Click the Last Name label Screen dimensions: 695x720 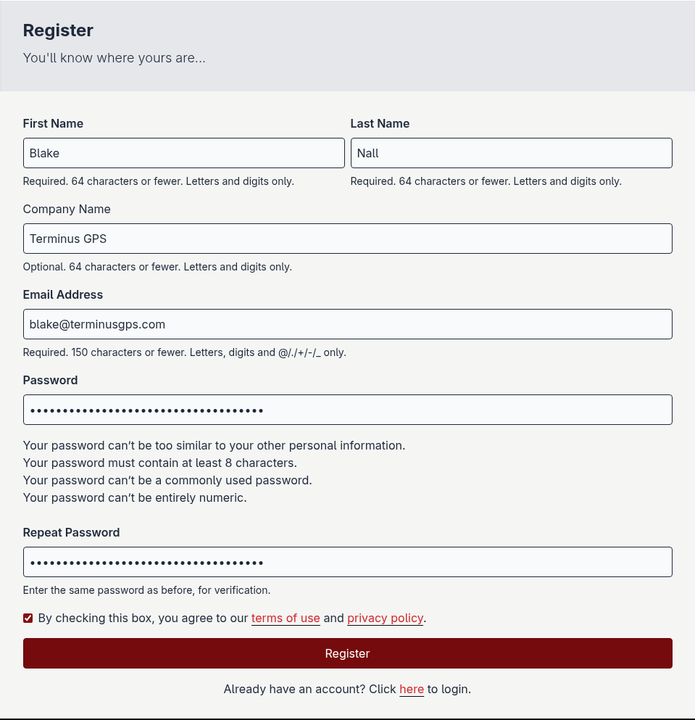pyautogui.click(x=380, y=123)
